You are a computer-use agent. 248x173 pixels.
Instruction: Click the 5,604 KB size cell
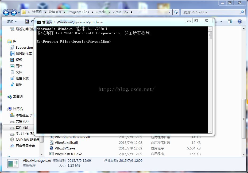pyautogui.click(x=194, y=148)
